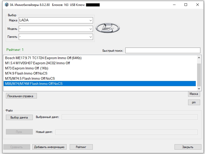This screenshot has width=205, height=154.
Task: Focus the Быстрый поиск search field
Action: (x=163, y=50)
